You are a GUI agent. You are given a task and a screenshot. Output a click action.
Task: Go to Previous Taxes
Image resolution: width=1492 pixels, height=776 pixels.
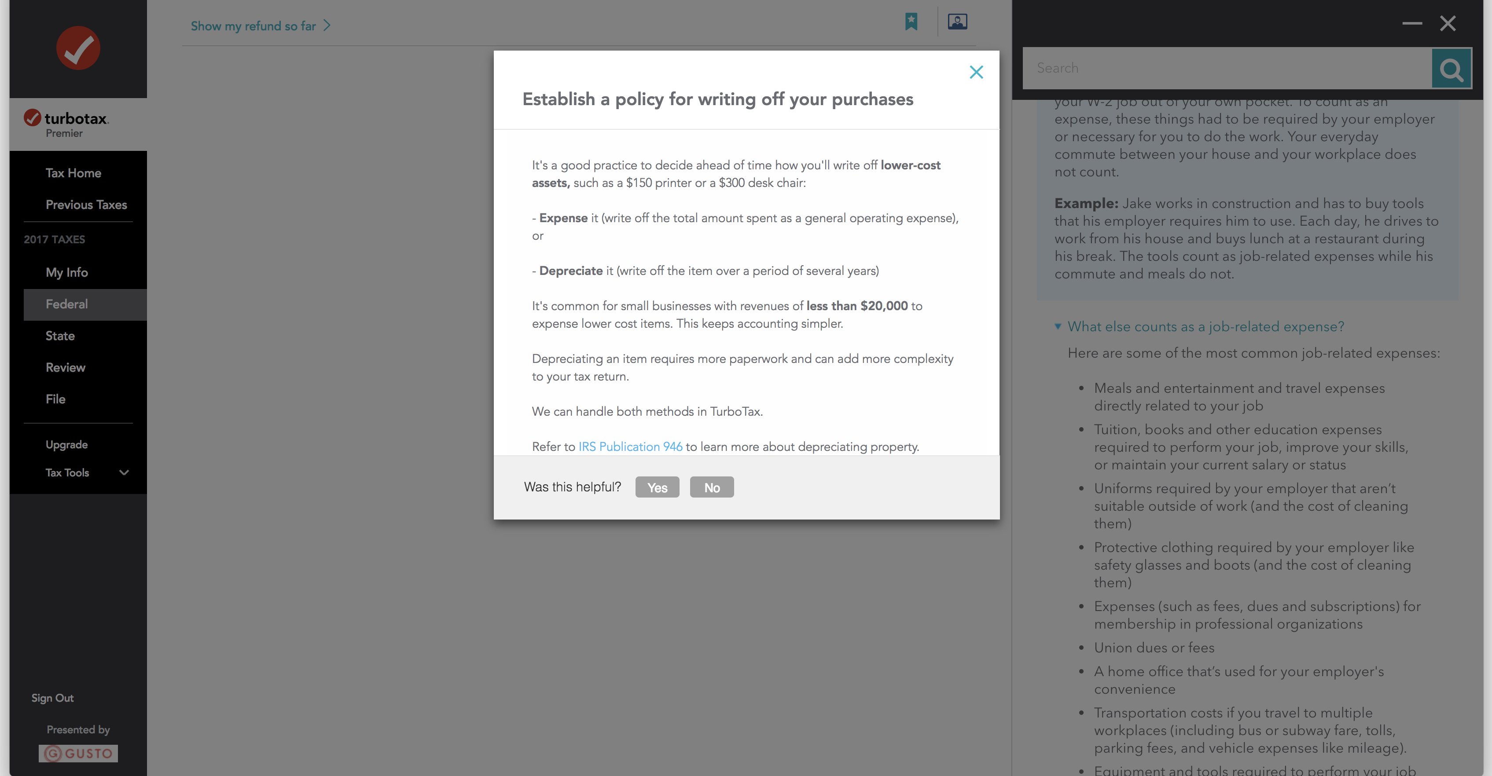tap(86, 205)
